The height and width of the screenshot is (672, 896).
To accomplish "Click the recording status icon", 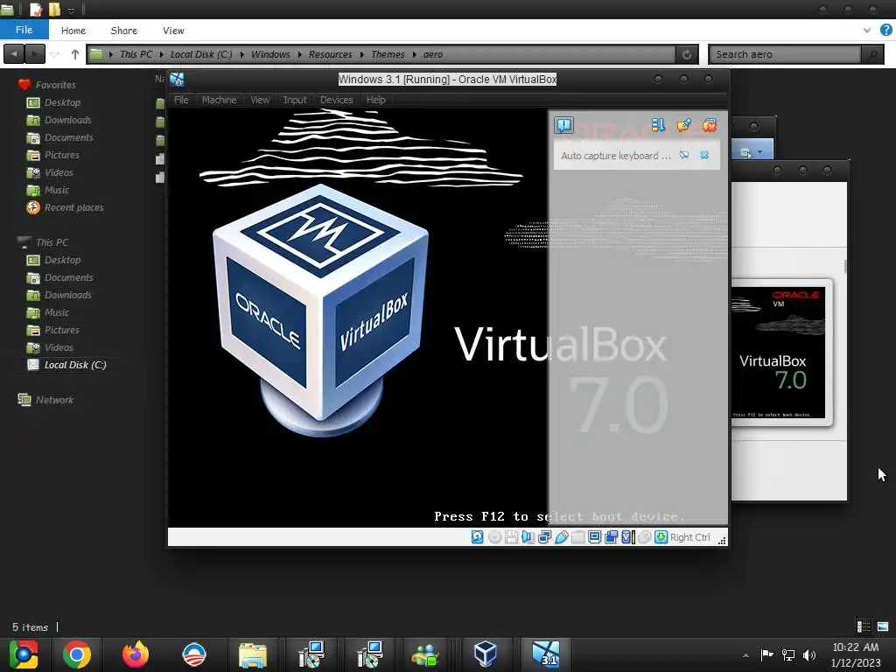I will (611, 537).
